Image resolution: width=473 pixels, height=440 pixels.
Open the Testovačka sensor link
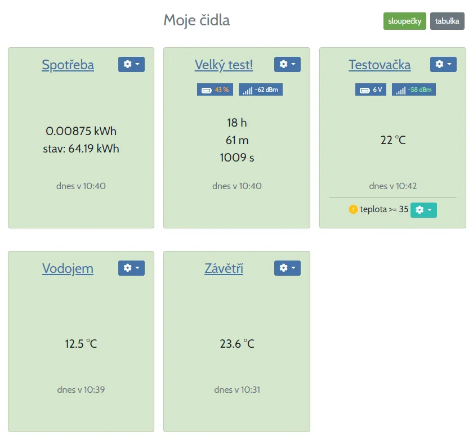(x=380, y=65)
